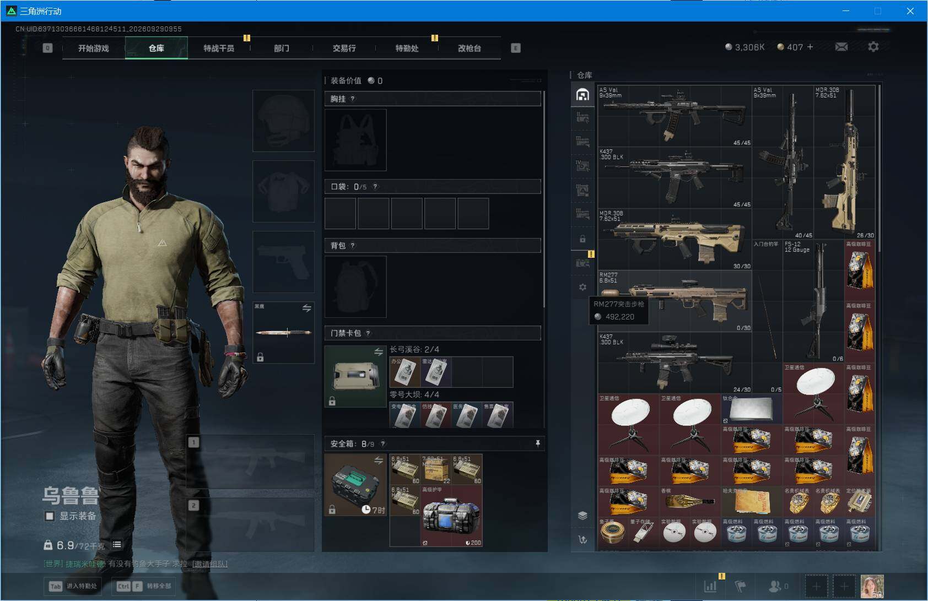928x601 pixels.
Task: Open game settings gear in top bar
Action: pyautogui.click(x=873, y=47)
